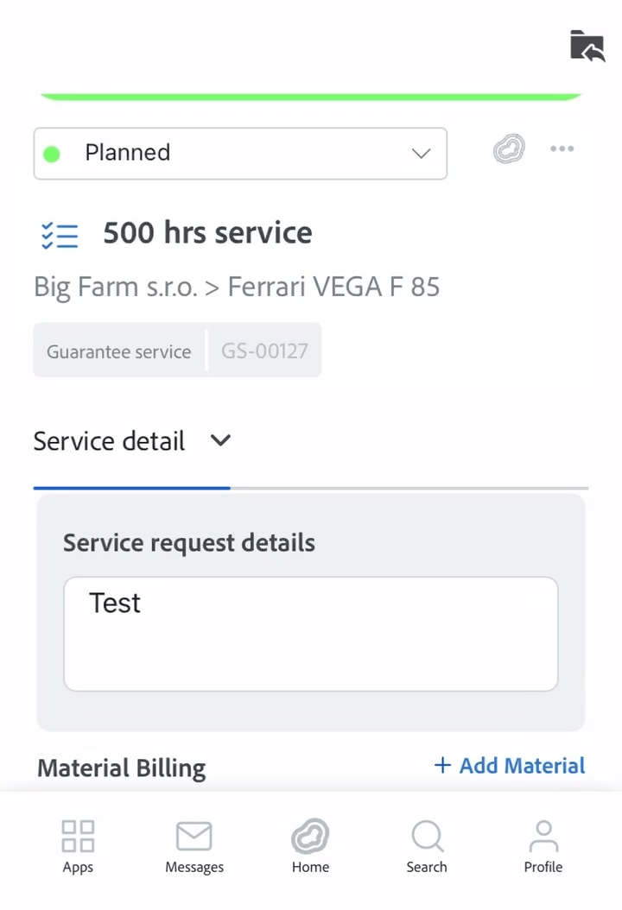Open the Apps grid icon
This screenshot has height=910, width=622.
(78, 837)
